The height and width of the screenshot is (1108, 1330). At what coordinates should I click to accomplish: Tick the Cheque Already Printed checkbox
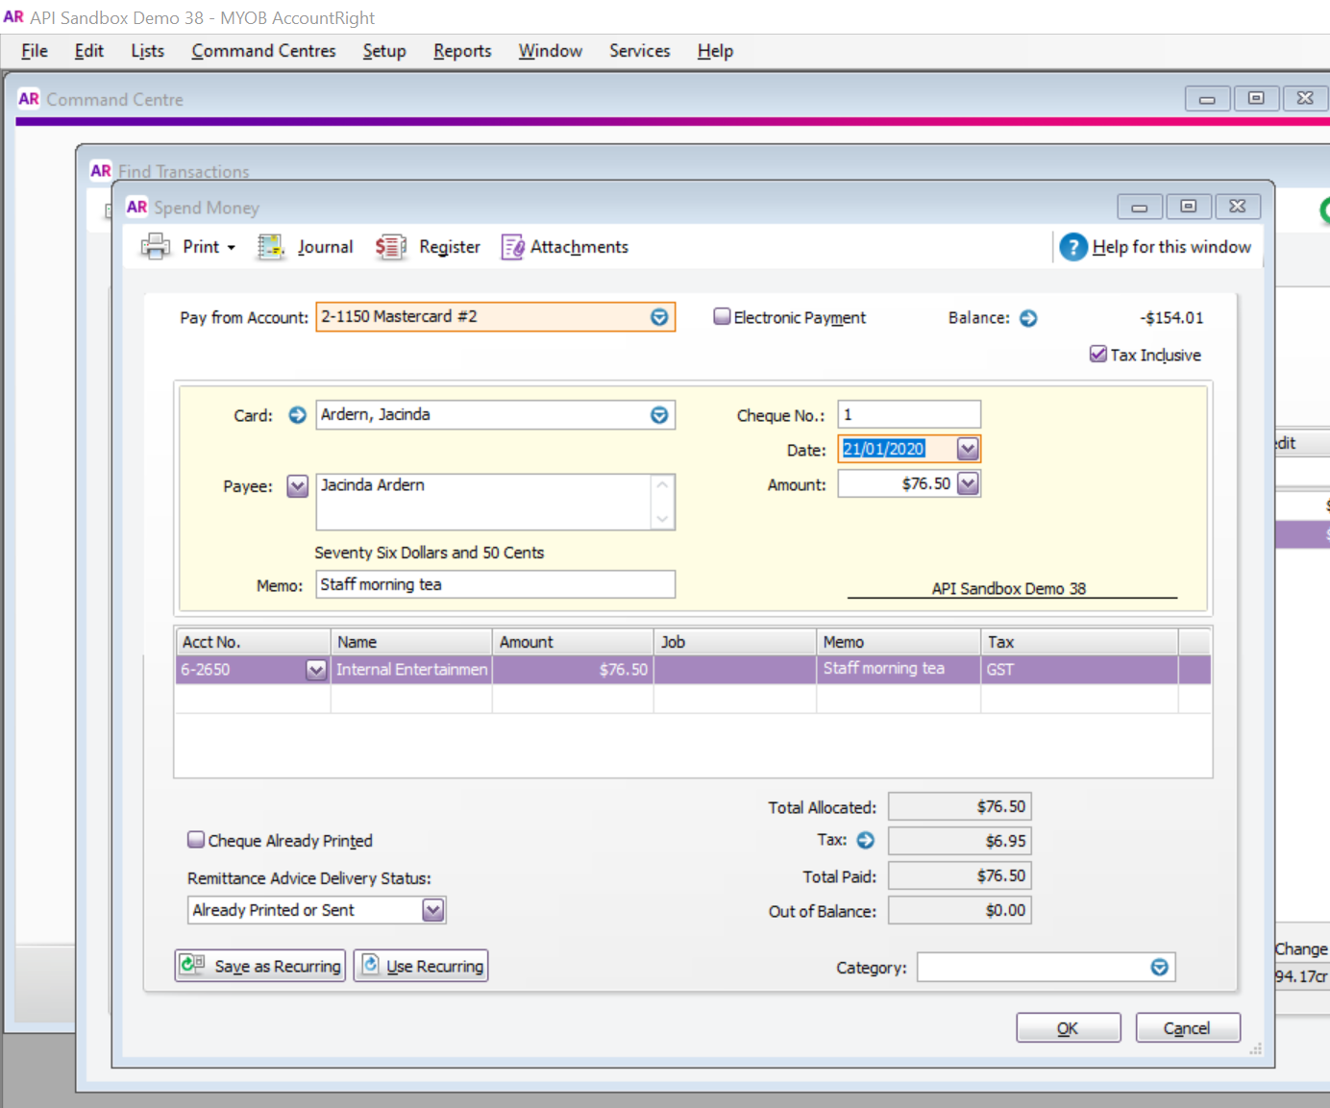point(196,839)
